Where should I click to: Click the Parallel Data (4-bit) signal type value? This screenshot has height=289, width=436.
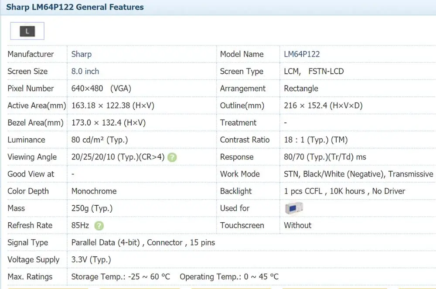143,243
